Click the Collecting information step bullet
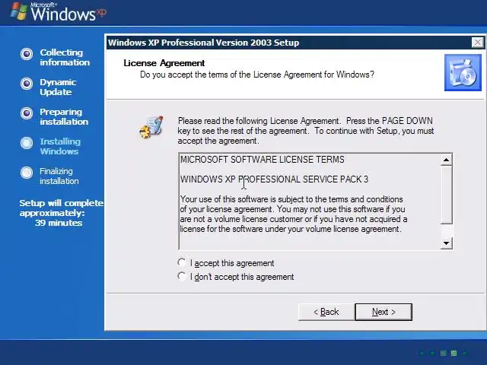Viewport: 487px width, 365px height. [x=27, y=54]
